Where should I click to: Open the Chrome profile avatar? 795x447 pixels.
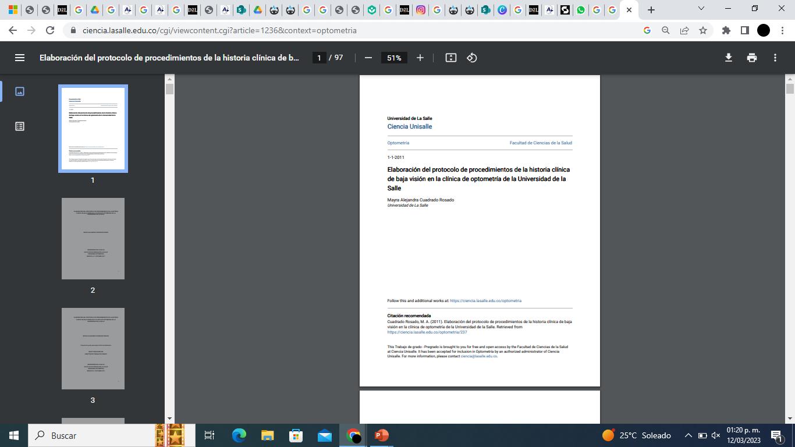tap(764, 30)
